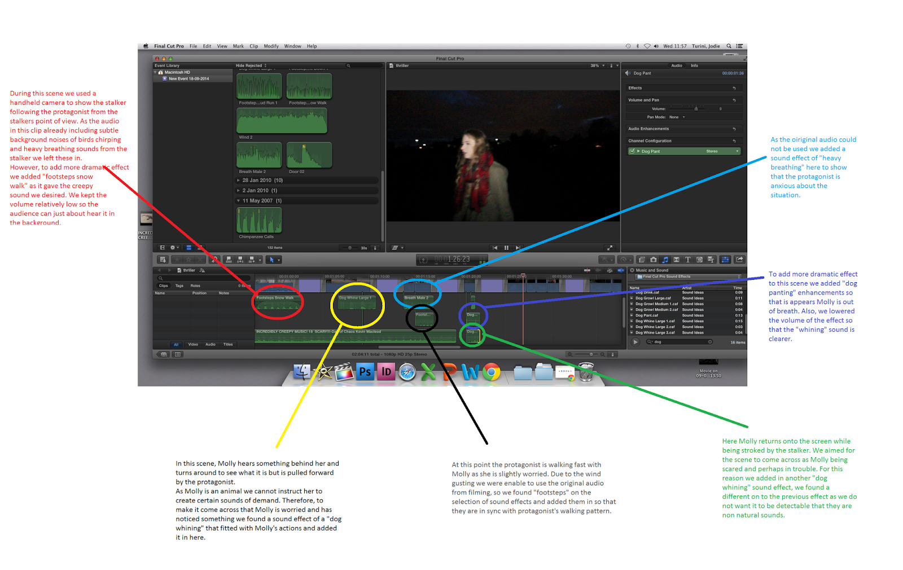Click the dog search field in sound browser
The image size is (903, 570).
point(680,342)
